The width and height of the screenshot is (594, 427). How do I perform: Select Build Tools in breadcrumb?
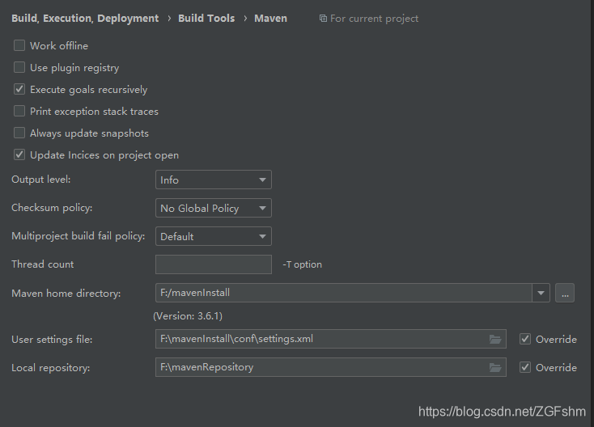206,18
